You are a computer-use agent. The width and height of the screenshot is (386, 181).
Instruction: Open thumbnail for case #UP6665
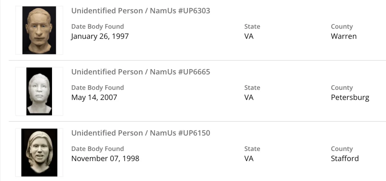[x=39, y=91]
